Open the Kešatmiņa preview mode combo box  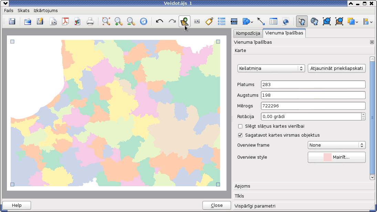271,68
